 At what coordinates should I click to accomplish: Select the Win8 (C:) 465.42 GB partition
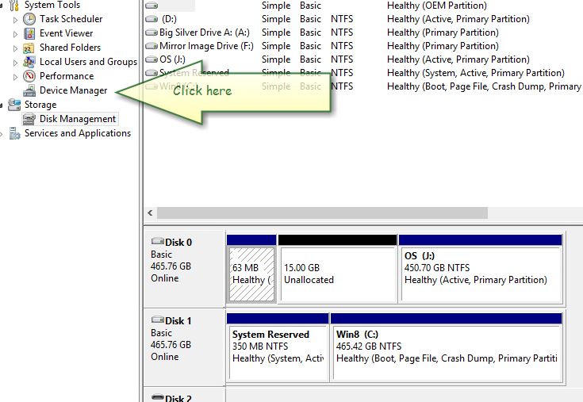(x=447, y=353)
